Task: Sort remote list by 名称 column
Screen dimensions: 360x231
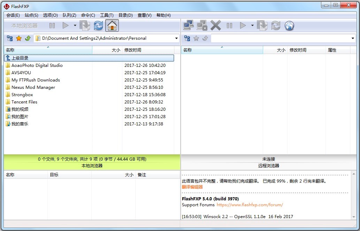Action: (x=222, y=50)
